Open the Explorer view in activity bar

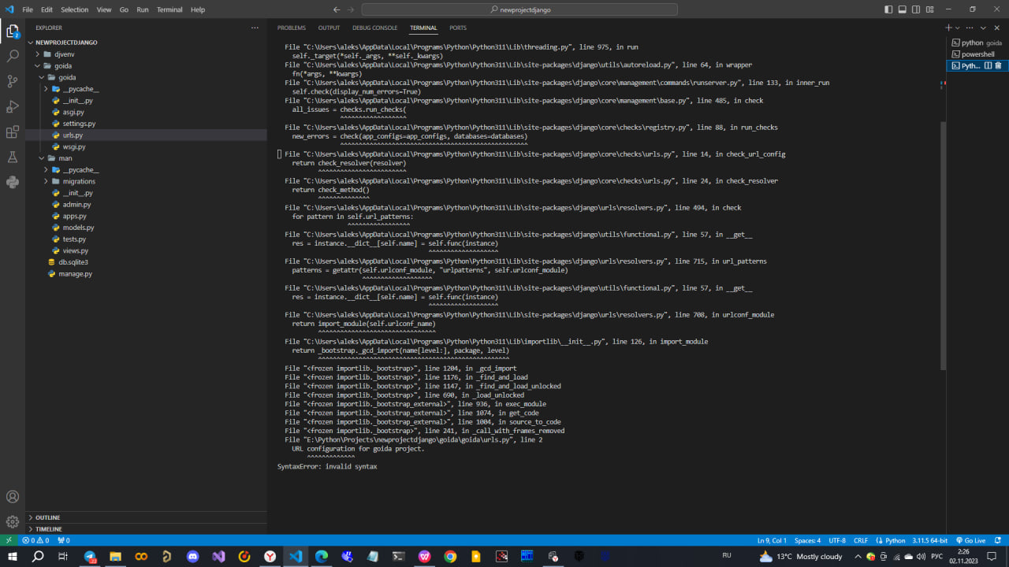click(13, 31)
